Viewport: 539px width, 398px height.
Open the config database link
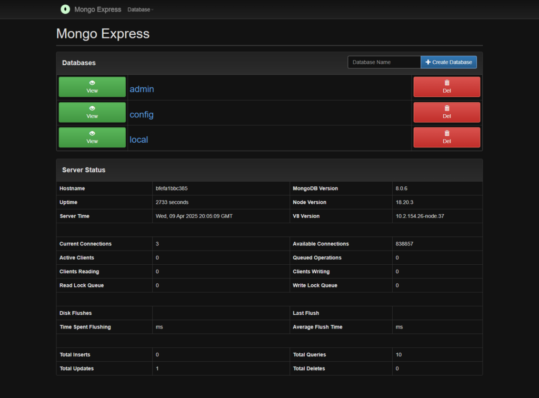click(141, 114)
